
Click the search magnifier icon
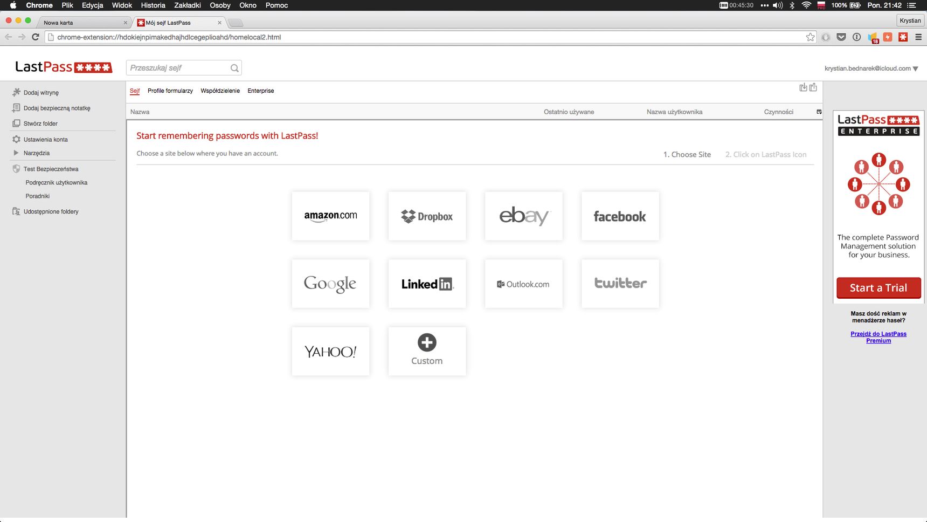[234, 68]
